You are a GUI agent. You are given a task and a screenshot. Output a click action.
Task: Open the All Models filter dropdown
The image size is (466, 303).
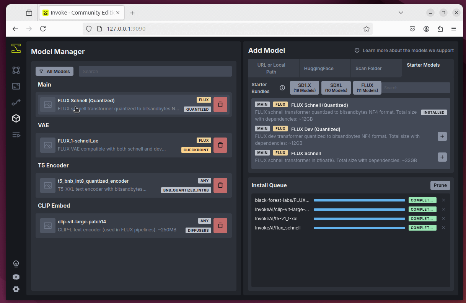tap(54, 71)
